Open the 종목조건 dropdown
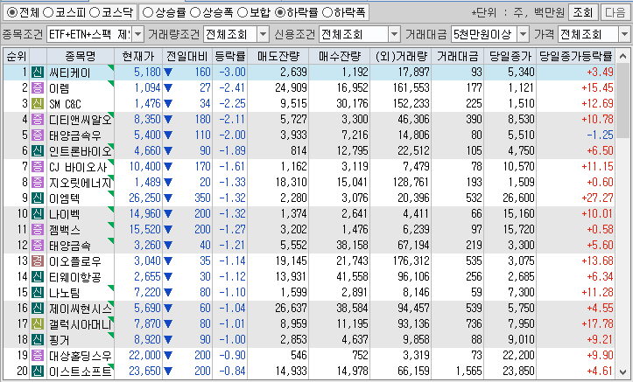633x382 pixels. (x=138, y=35)
